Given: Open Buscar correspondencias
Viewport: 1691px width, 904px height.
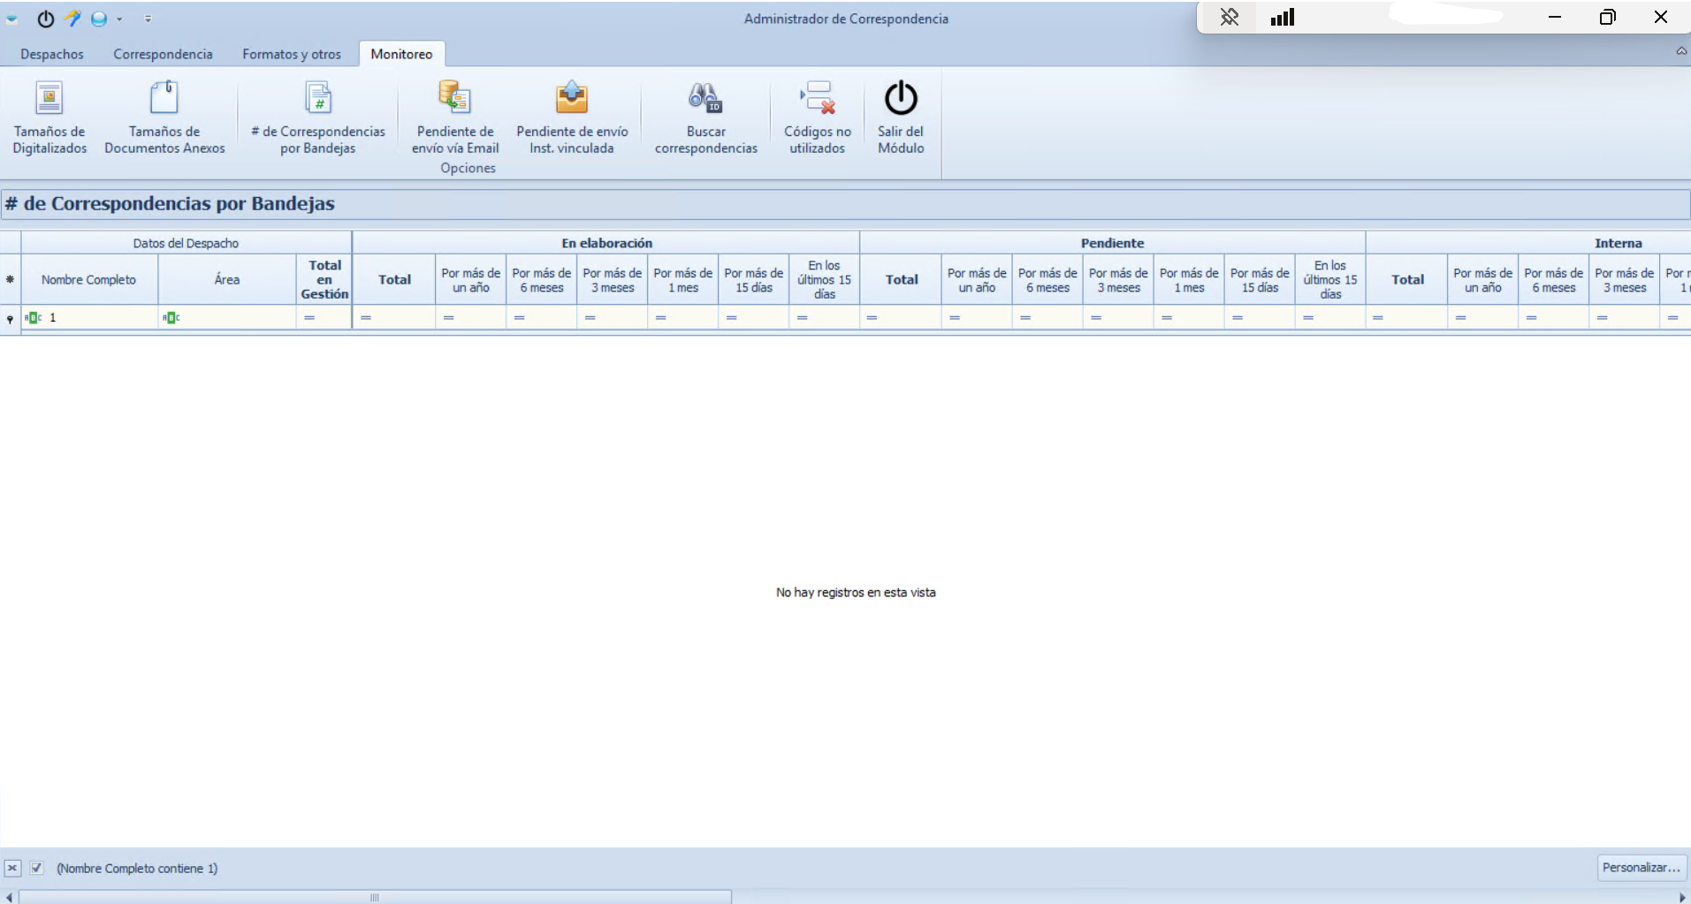Looking at the screenshot, I should [705, 117].
